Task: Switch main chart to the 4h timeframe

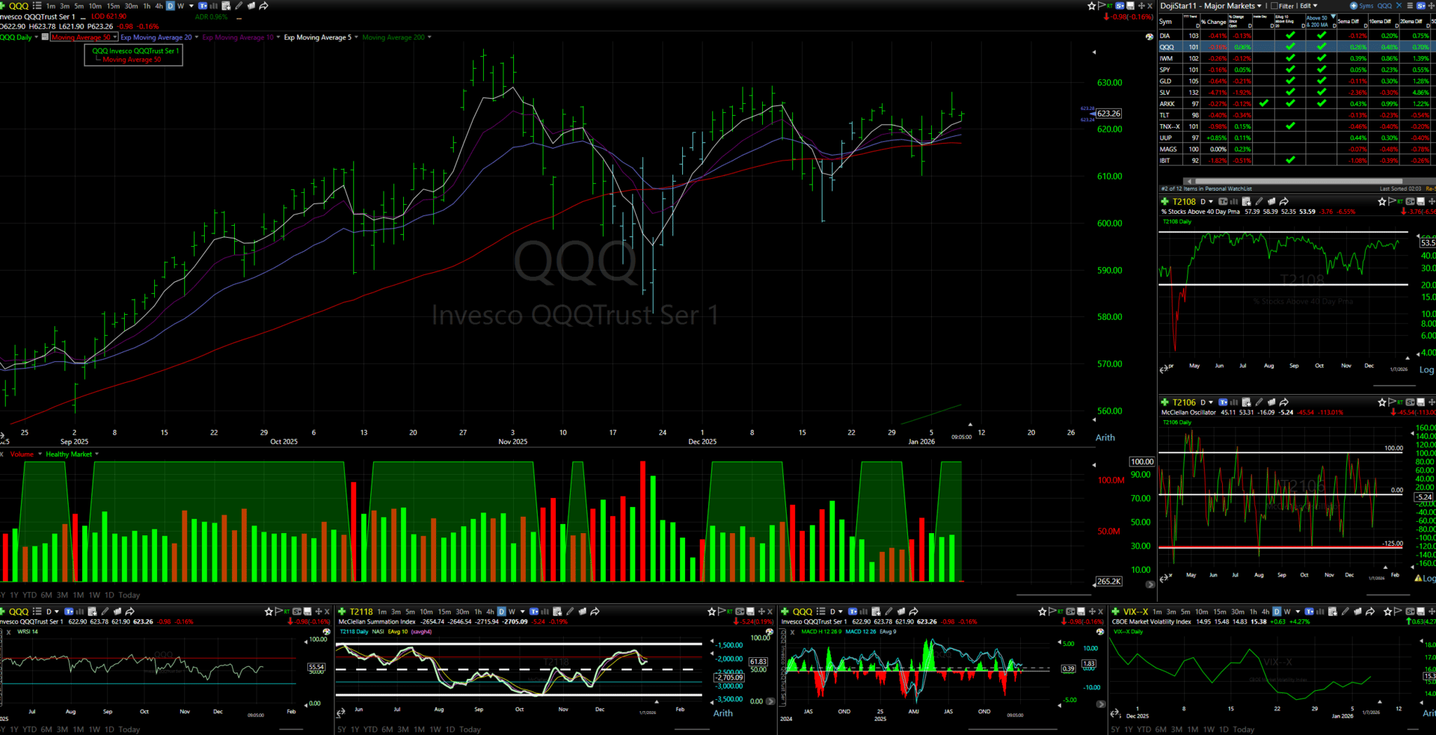Action: coord(159,6)
